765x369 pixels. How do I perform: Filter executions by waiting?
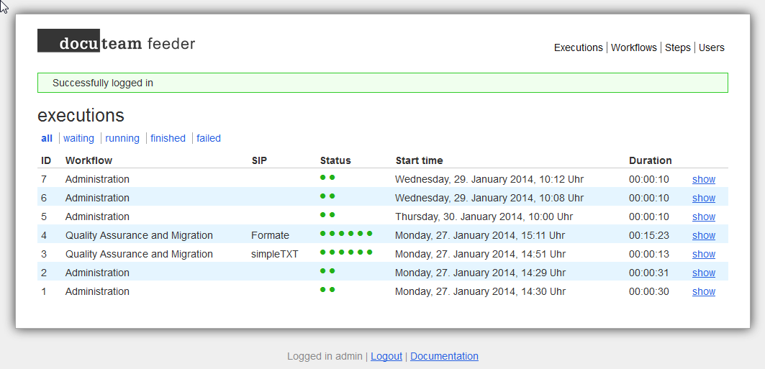(x=78, y=138)
